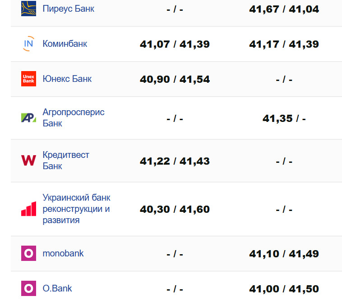Screen dimensions: 342x305
Task: Click the Piraeus Bank logo icon
Action: 28,9
